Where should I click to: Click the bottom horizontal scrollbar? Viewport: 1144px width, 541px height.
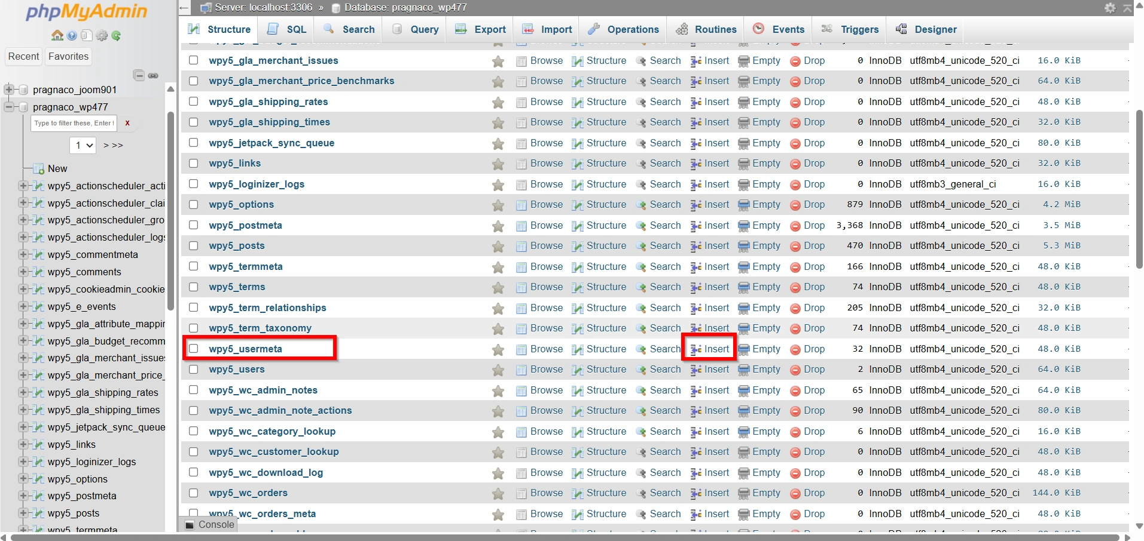(565, 537)
